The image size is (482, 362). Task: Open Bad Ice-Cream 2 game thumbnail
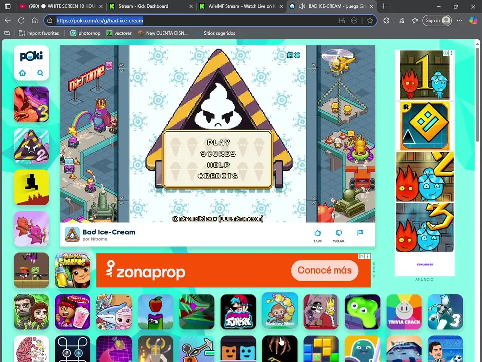click(31, 146)
